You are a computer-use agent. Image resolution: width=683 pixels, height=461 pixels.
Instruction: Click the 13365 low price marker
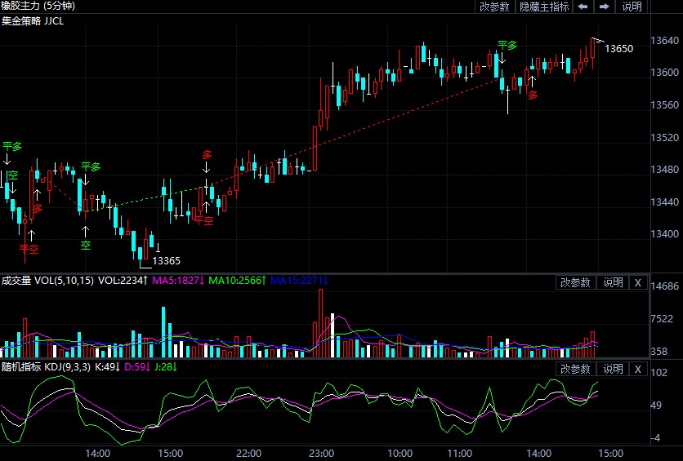click(167, 261)
